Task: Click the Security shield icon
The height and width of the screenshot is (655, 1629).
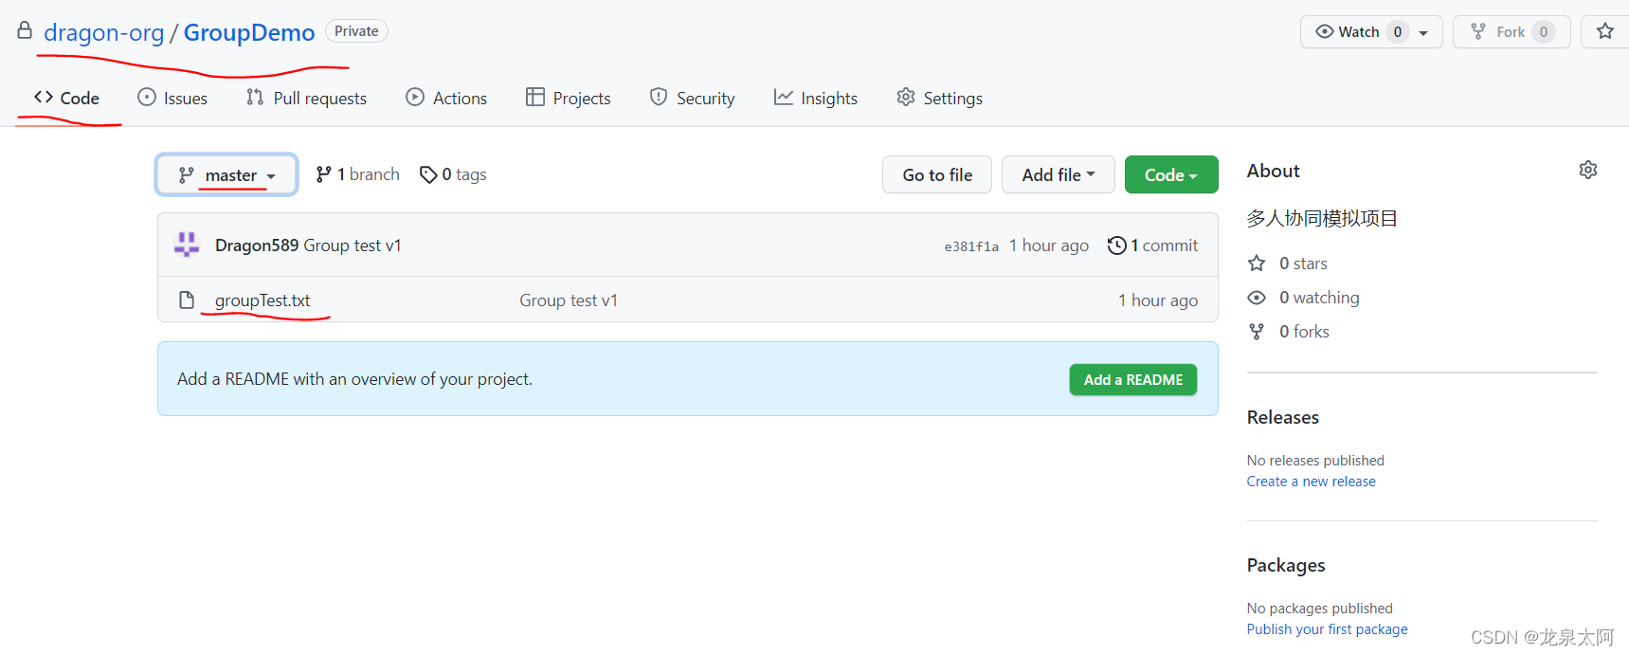Action: [659, 97]
